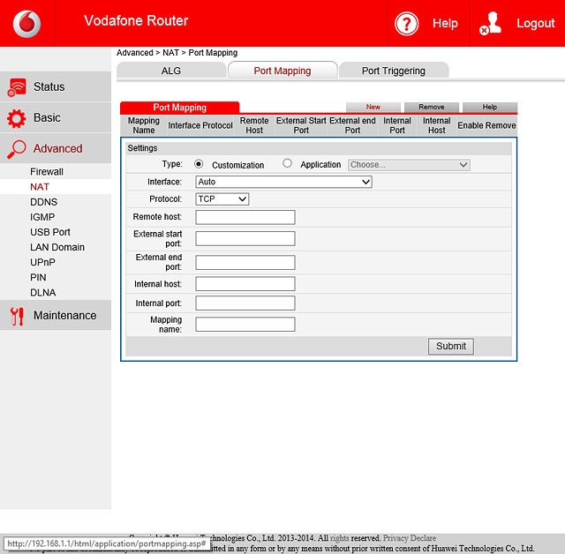Screen dimensions: 565x554
Task: Switch to the Port Triggering tab
Action: click(x=394, y=71)
